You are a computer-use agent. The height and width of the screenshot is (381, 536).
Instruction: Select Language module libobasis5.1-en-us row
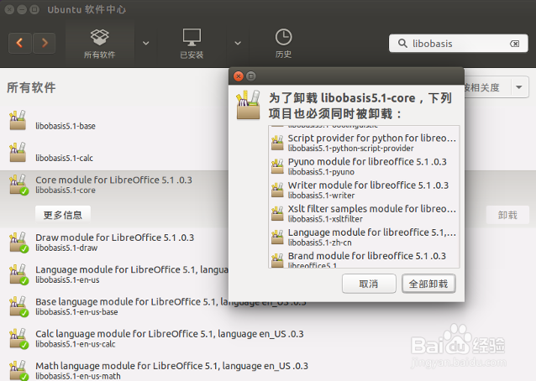[114, 274]
